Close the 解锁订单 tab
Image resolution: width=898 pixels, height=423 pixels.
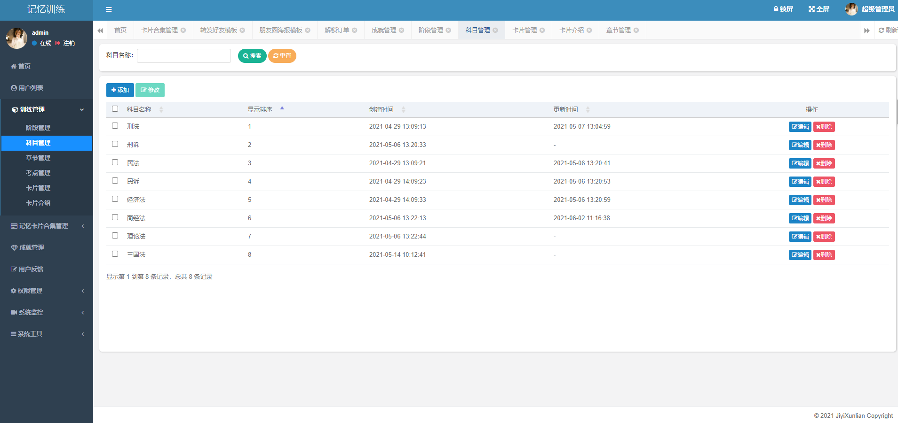point(355,30)
